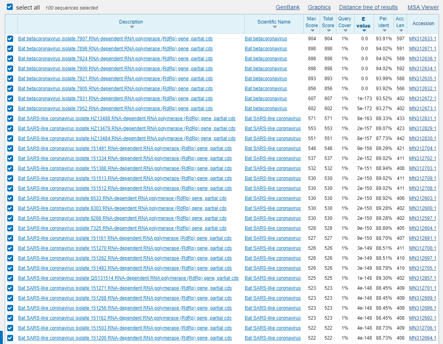Click '100 sequences selected' text
This screenshot has width=443, height=344.
tap(71, 8)
